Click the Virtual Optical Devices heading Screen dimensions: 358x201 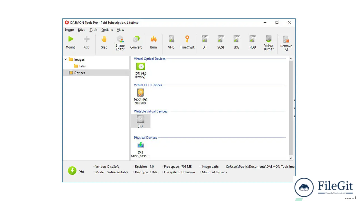point(150,59)
